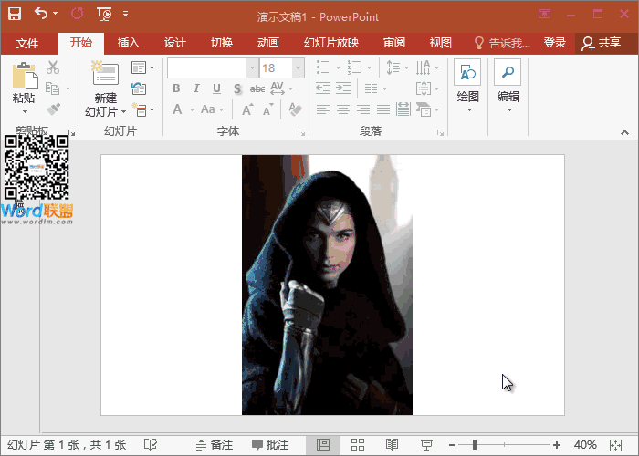Viewport: 639px width, 456px height.
Task: Expand the slide layout dropdown
Action: (x=142, y=67)
